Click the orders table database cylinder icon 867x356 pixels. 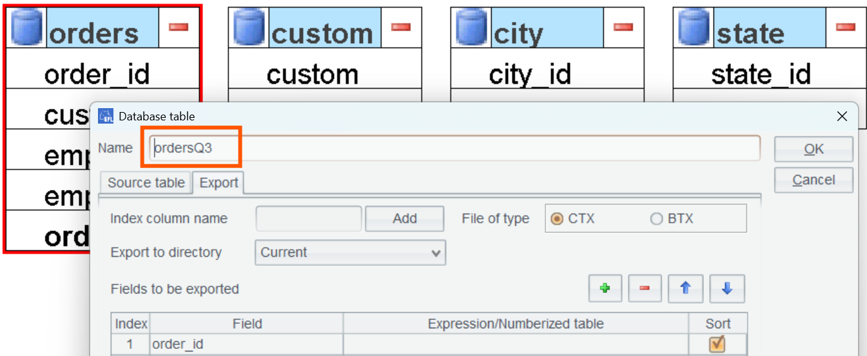click(x=26, y=28)
